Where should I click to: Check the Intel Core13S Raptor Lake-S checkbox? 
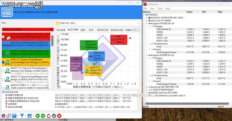point(3,37)
